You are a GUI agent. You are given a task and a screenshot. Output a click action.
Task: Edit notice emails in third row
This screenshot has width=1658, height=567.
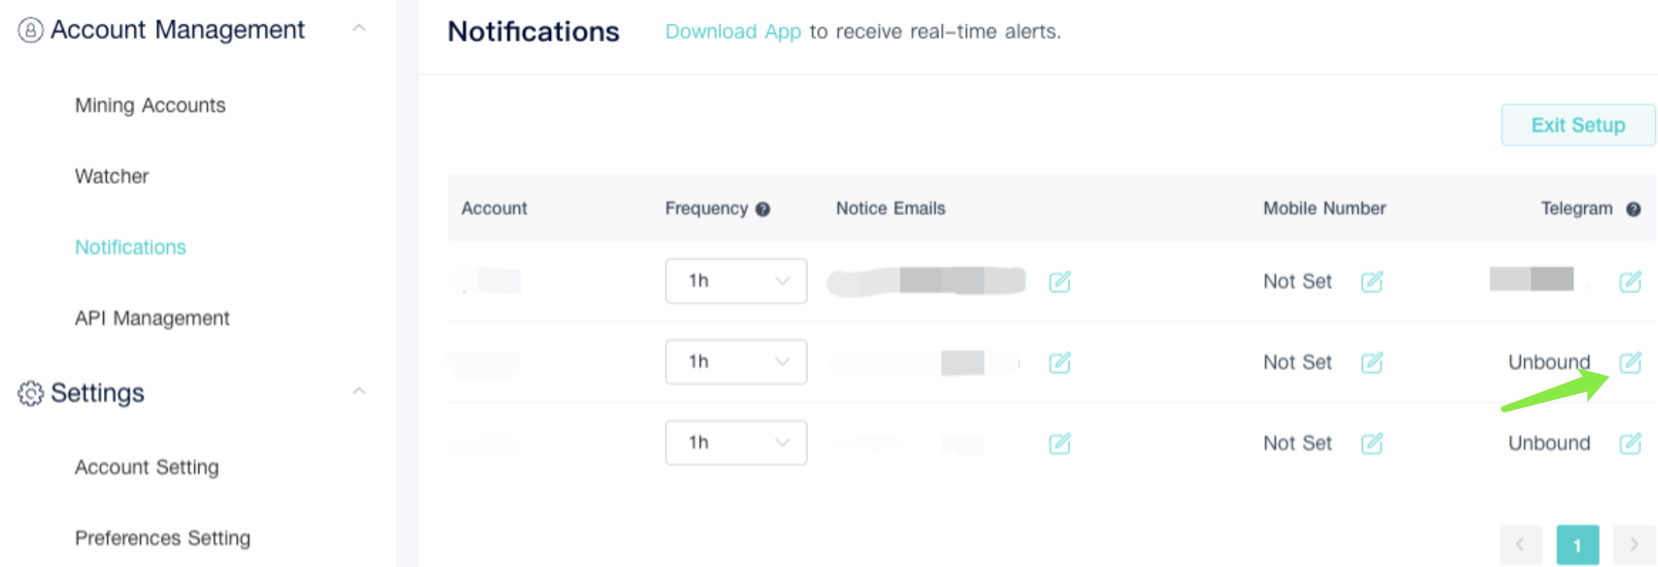pyautogui.click(x=1060, y=443)
